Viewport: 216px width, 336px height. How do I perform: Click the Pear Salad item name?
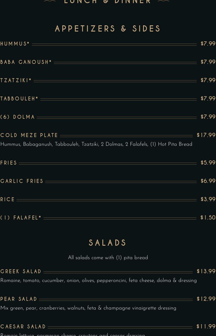point(19,299)
